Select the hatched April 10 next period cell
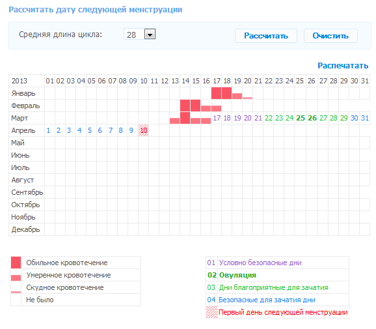Image resolution: width=376 pixels, height=329 pixels. [143, 130]
